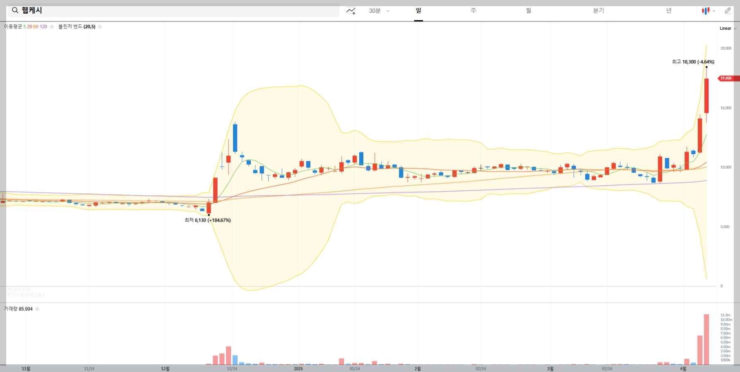Click the 최저 6,130 low price label
Image resolution: width=740 pixels, height=372 pixels.
click(x=207, y=220)
